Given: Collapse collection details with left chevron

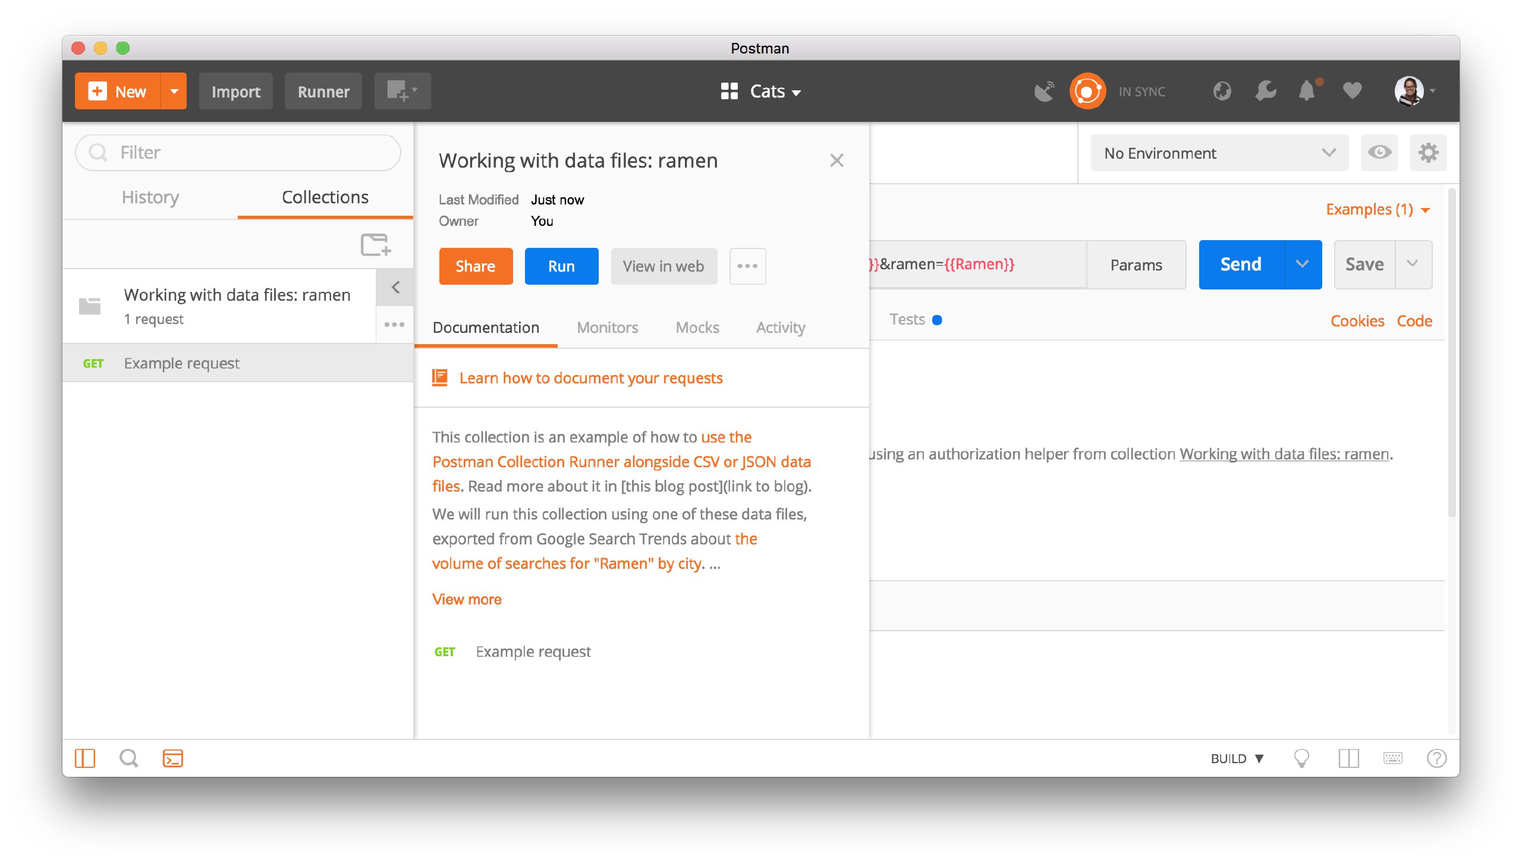Looking at the screenshot, I should (395, 288).
